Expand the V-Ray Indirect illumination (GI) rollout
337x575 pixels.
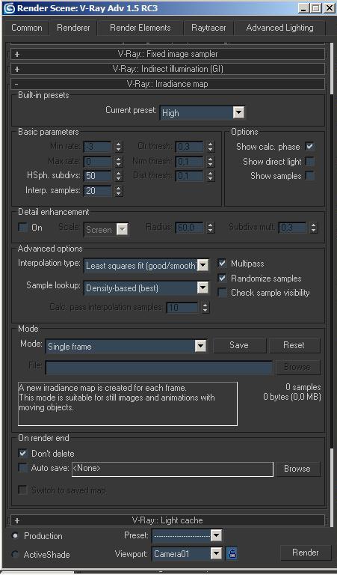[x=167, y=69]
